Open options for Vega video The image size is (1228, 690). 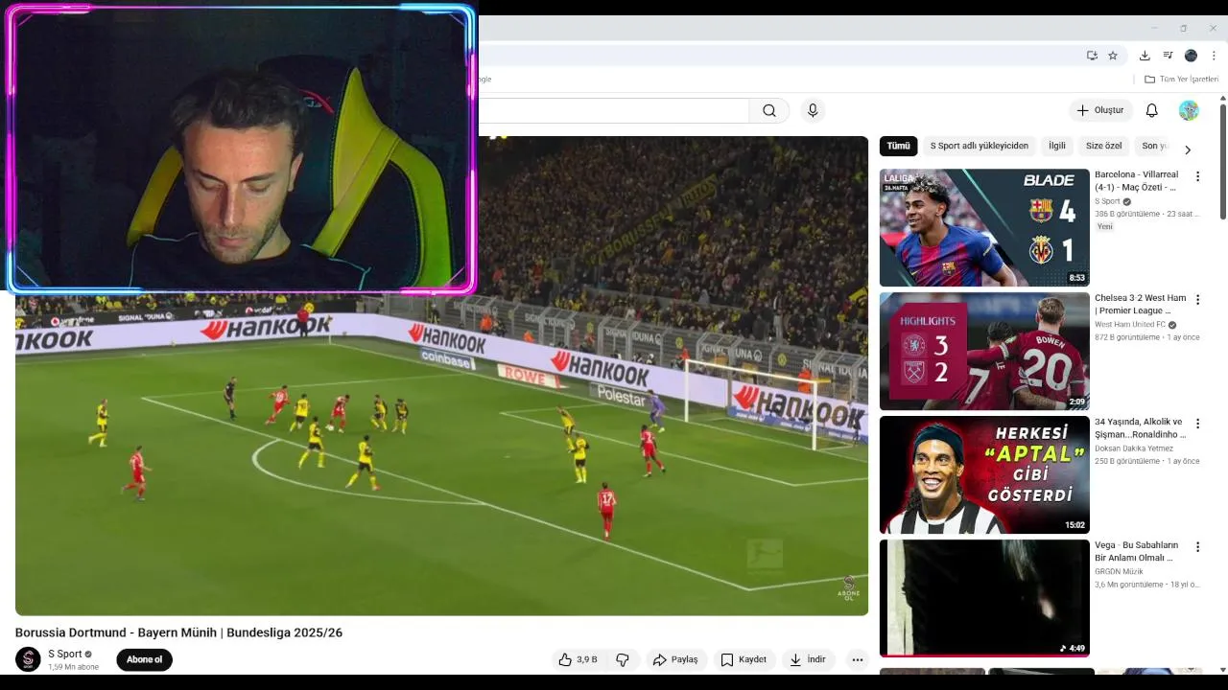click(x=1197, y=547)
